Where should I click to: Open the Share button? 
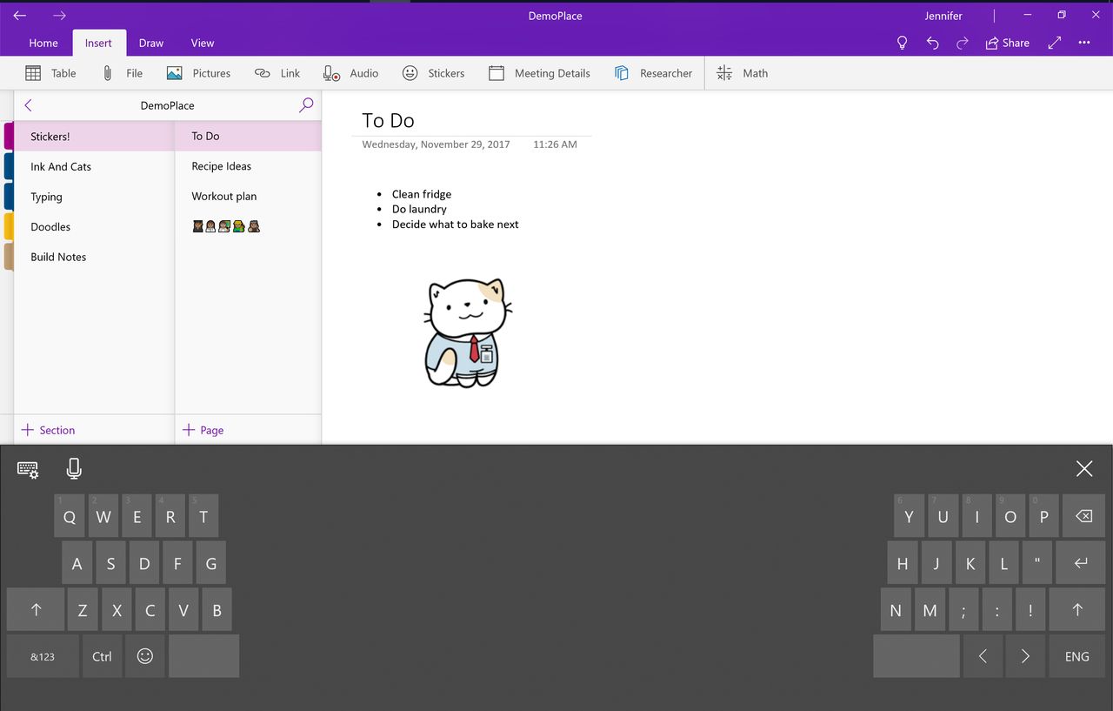click(x=1007, y=43)
